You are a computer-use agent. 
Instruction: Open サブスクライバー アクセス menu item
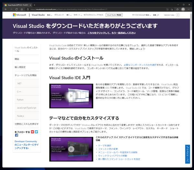[x=93, y=15]
